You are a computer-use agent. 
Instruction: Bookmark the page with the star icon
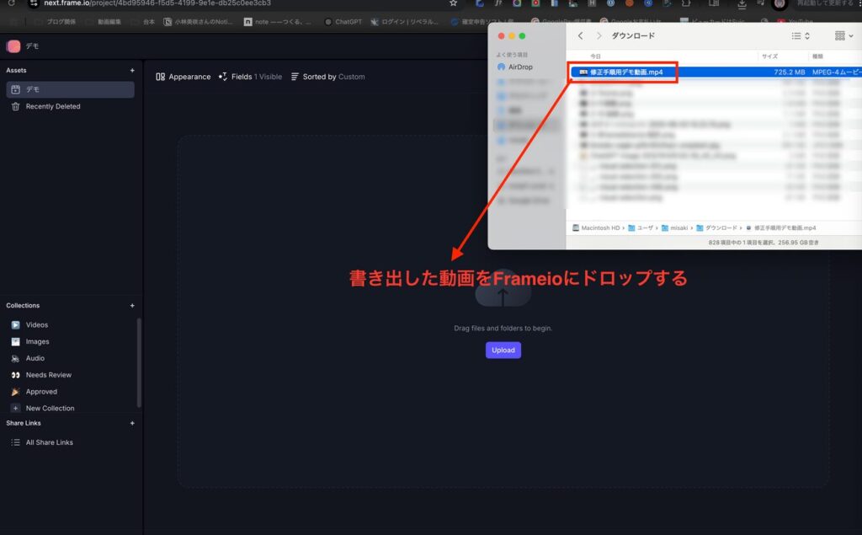453,3
